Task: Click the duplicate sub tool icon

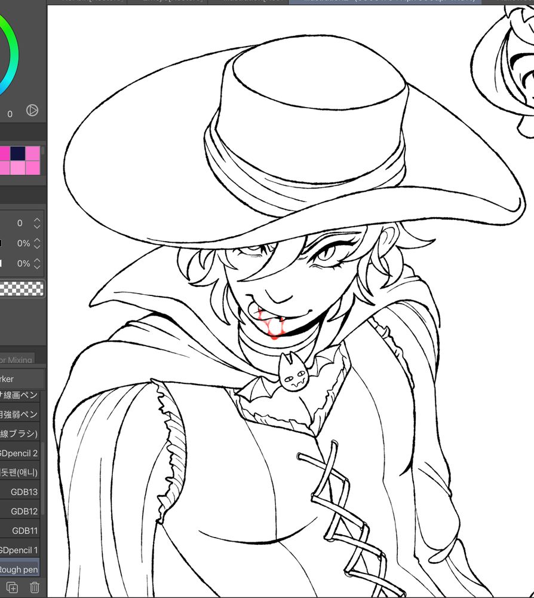Action: 12,587
